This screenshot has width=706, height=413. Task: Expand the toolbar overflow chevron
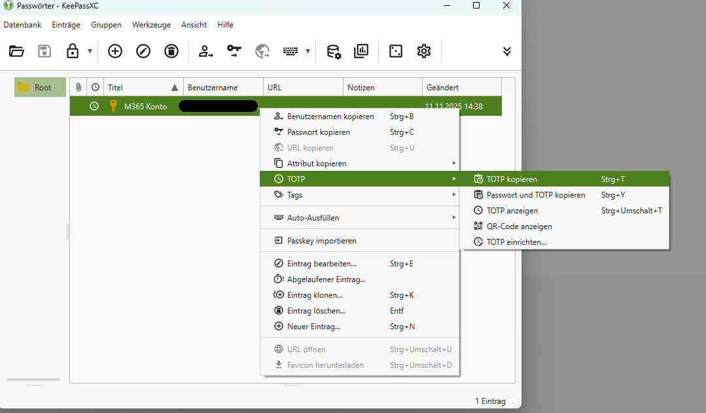(x=506, y=51)
